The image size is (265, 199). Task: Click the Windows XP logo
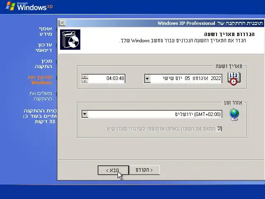tap(29, 6)
